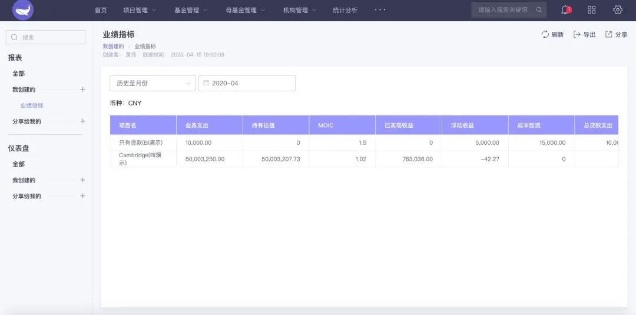Click the whale logo icon

tap(23, 10)
